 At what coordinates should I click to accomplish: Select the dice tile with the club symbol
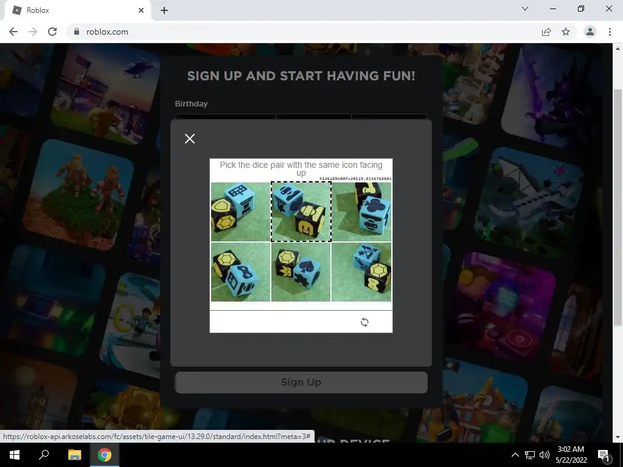coord(361,212)
